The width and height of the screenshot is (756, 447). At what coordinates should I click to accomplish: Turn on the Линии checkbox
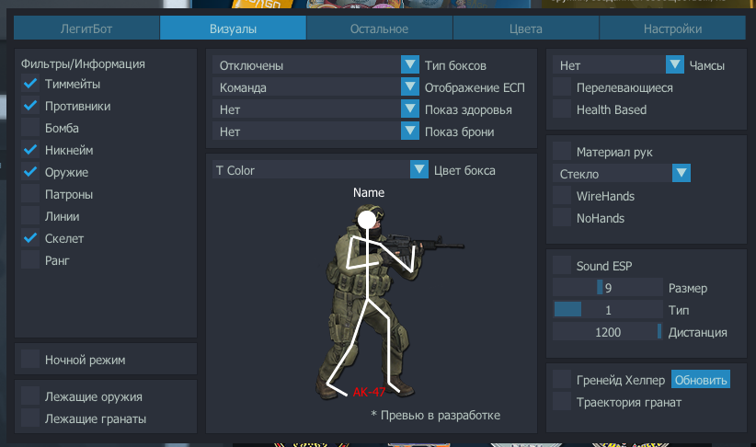click(30, 216)
